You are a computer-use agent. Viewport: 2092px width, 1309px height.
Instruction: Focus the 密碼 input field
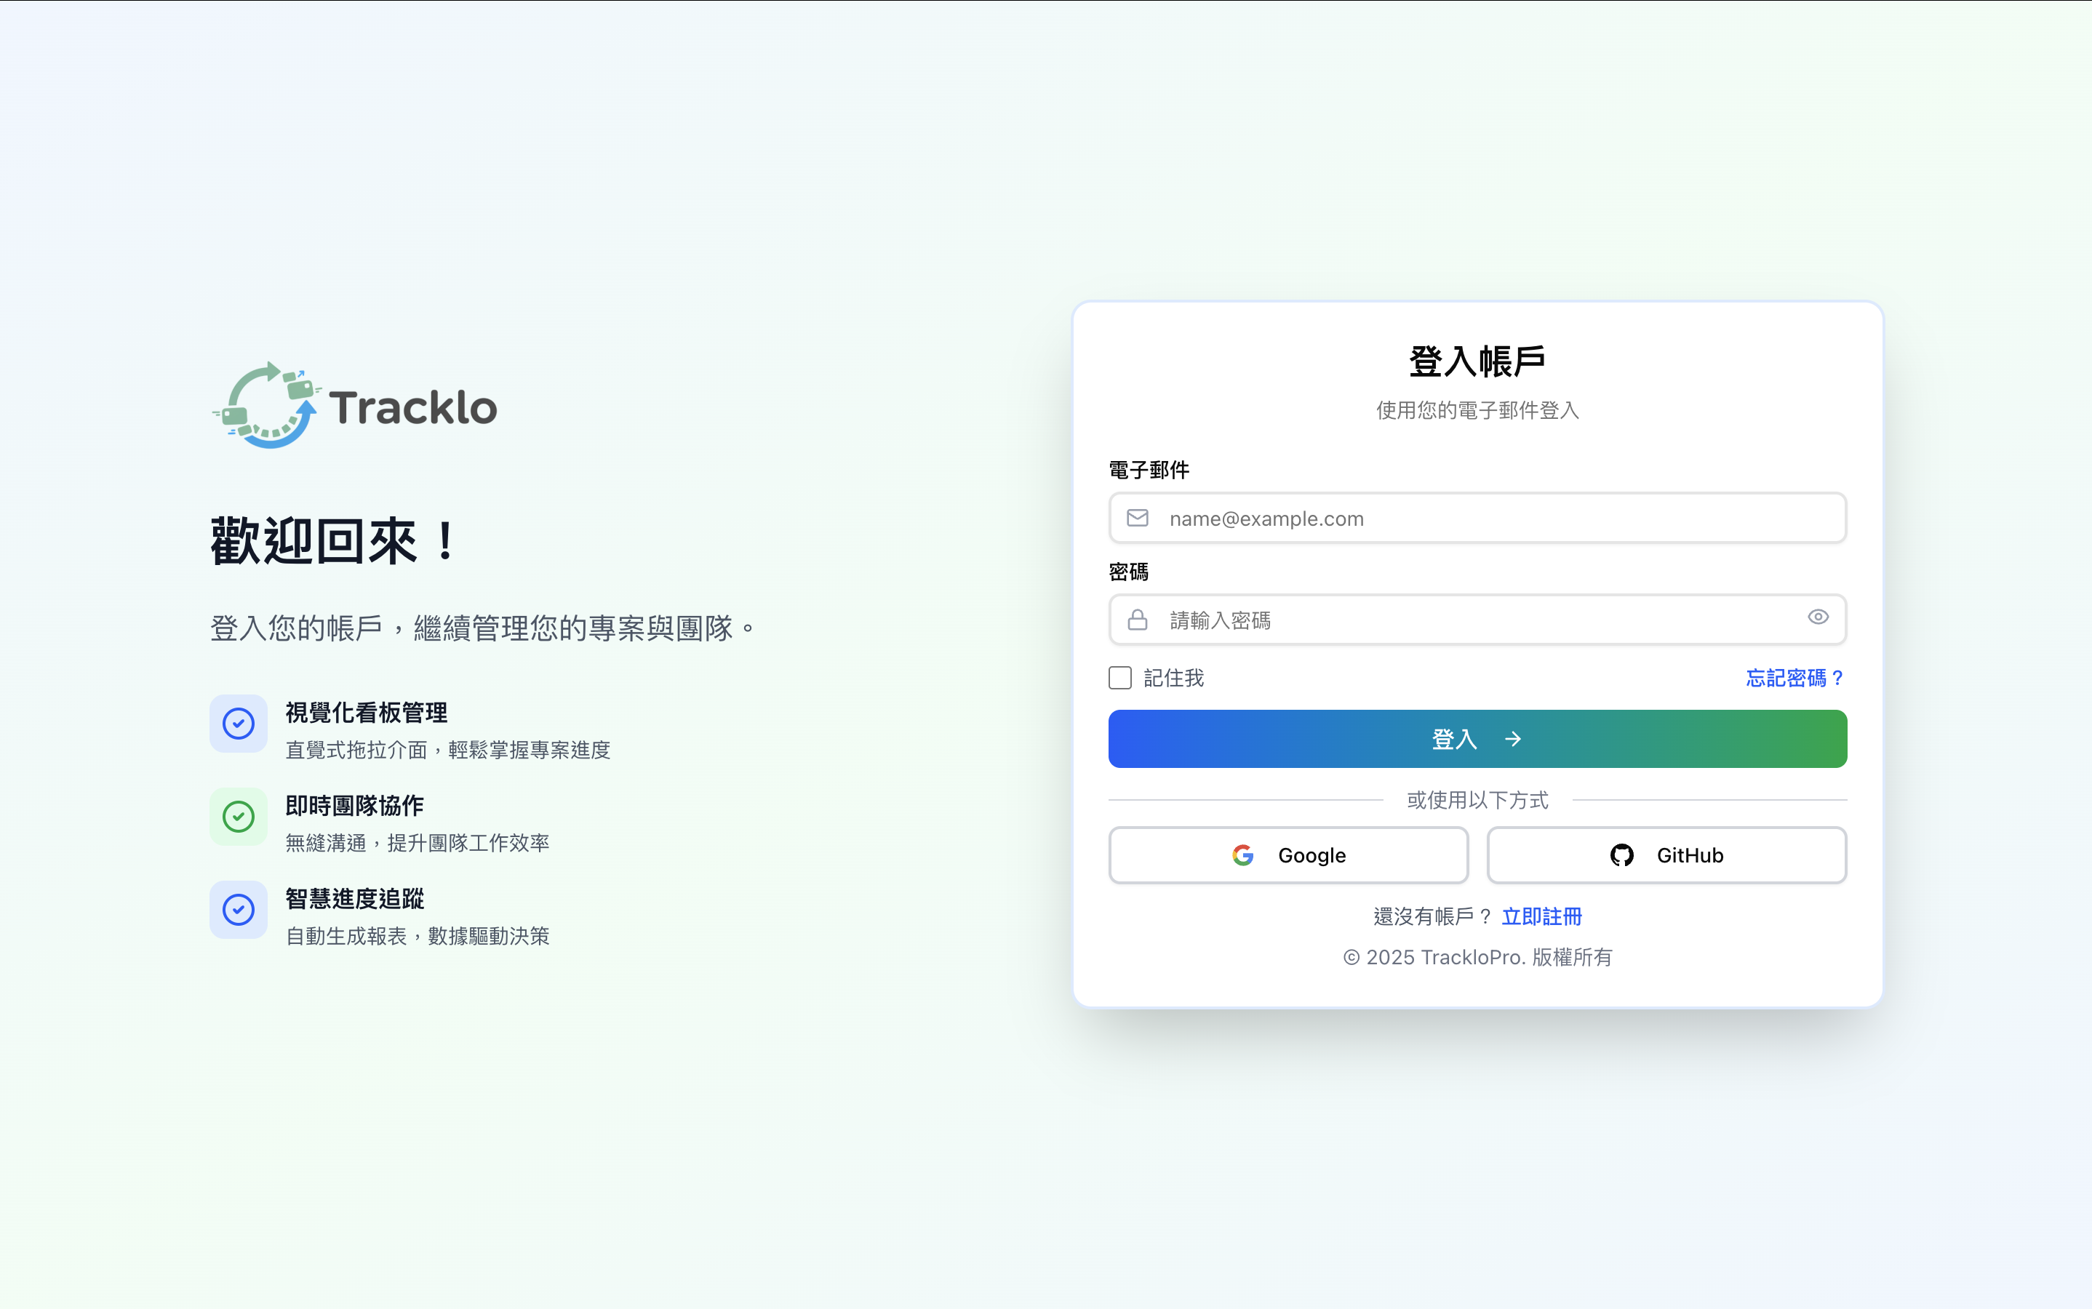pos(1472,620)
